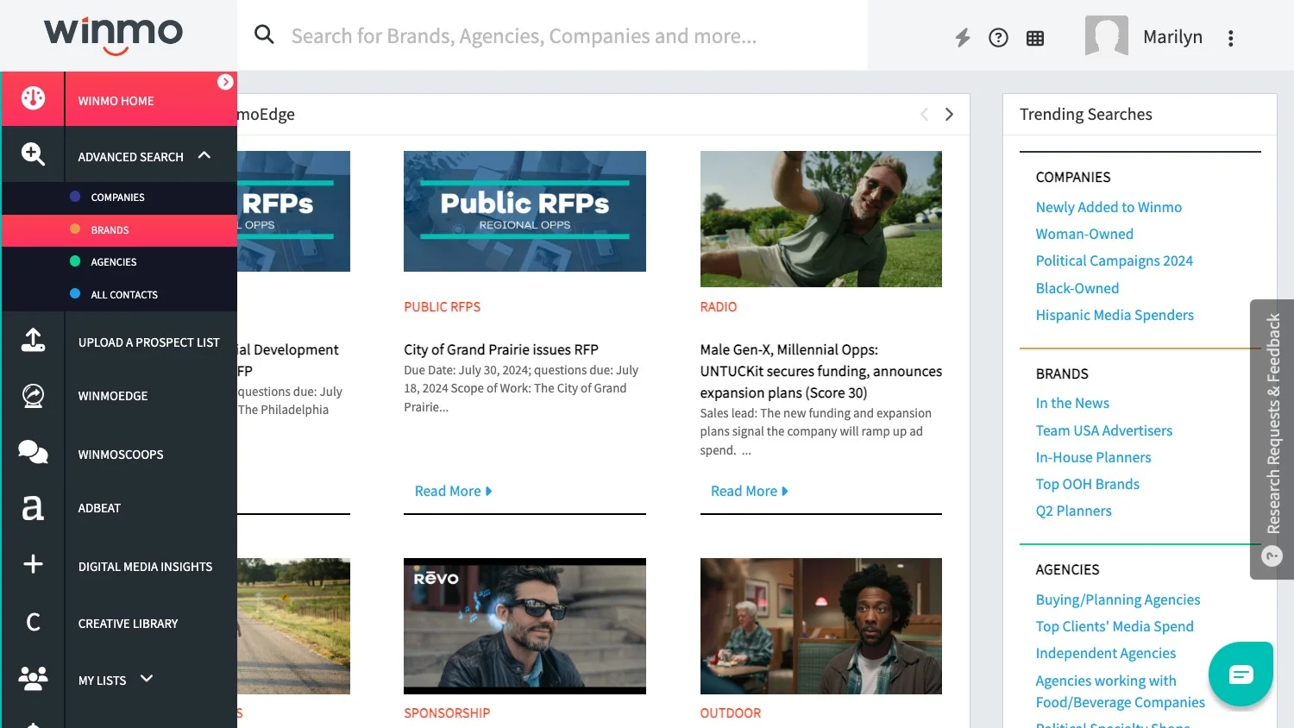Open the Adbeat menu item
The image size is (1294, 728).
99,508
